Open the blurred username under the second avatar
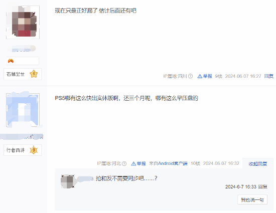 tap(22, 137)
